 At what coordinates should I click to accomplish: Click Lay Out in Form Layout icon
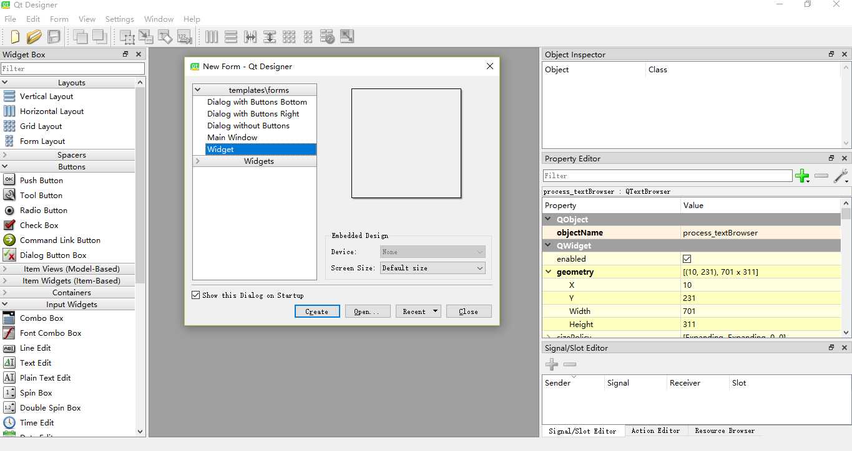(308, 37)
